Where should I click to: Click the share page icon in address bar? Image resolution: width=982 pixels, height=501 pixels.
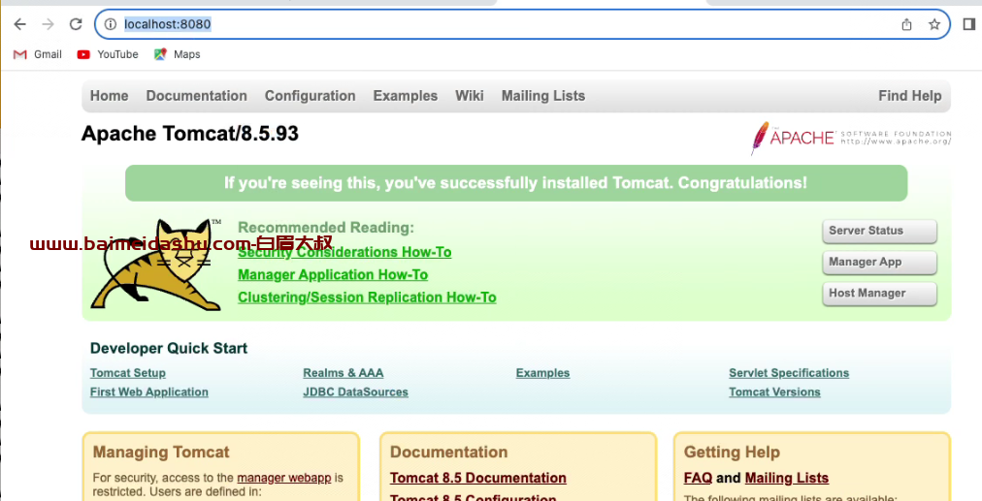tap(906, 24)
